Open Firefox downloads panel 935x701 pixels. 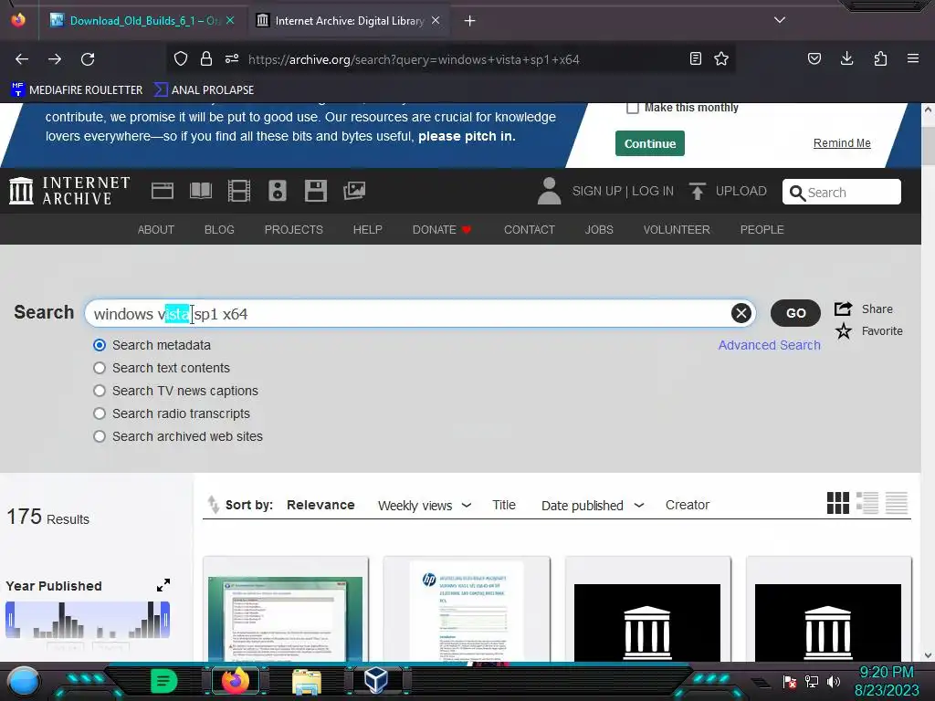(846, 59)
